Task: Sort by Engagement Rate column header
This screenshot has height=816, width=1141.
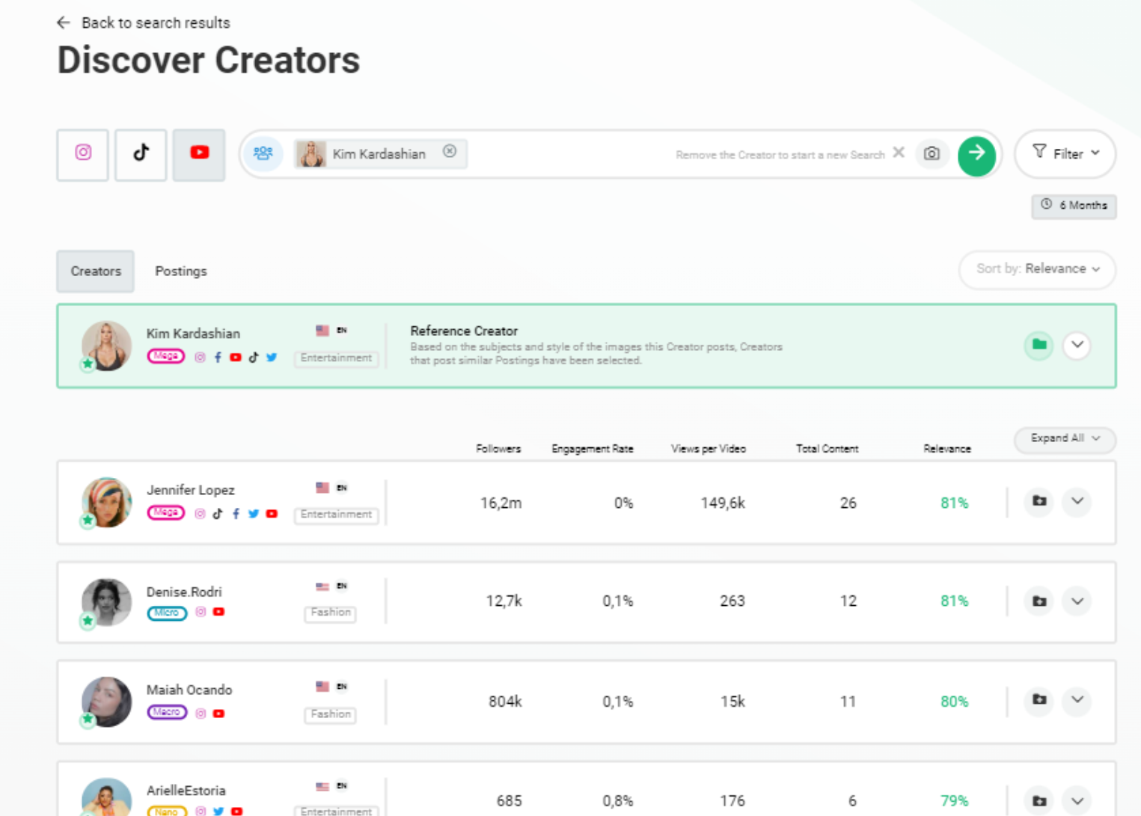Action: pos(593,449)
